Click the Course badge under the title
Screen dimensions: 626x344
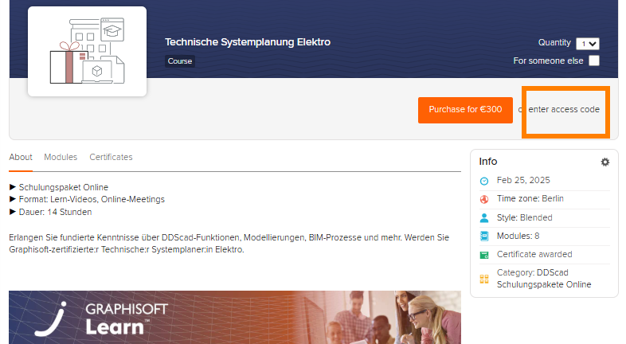(x=179, y=61)
